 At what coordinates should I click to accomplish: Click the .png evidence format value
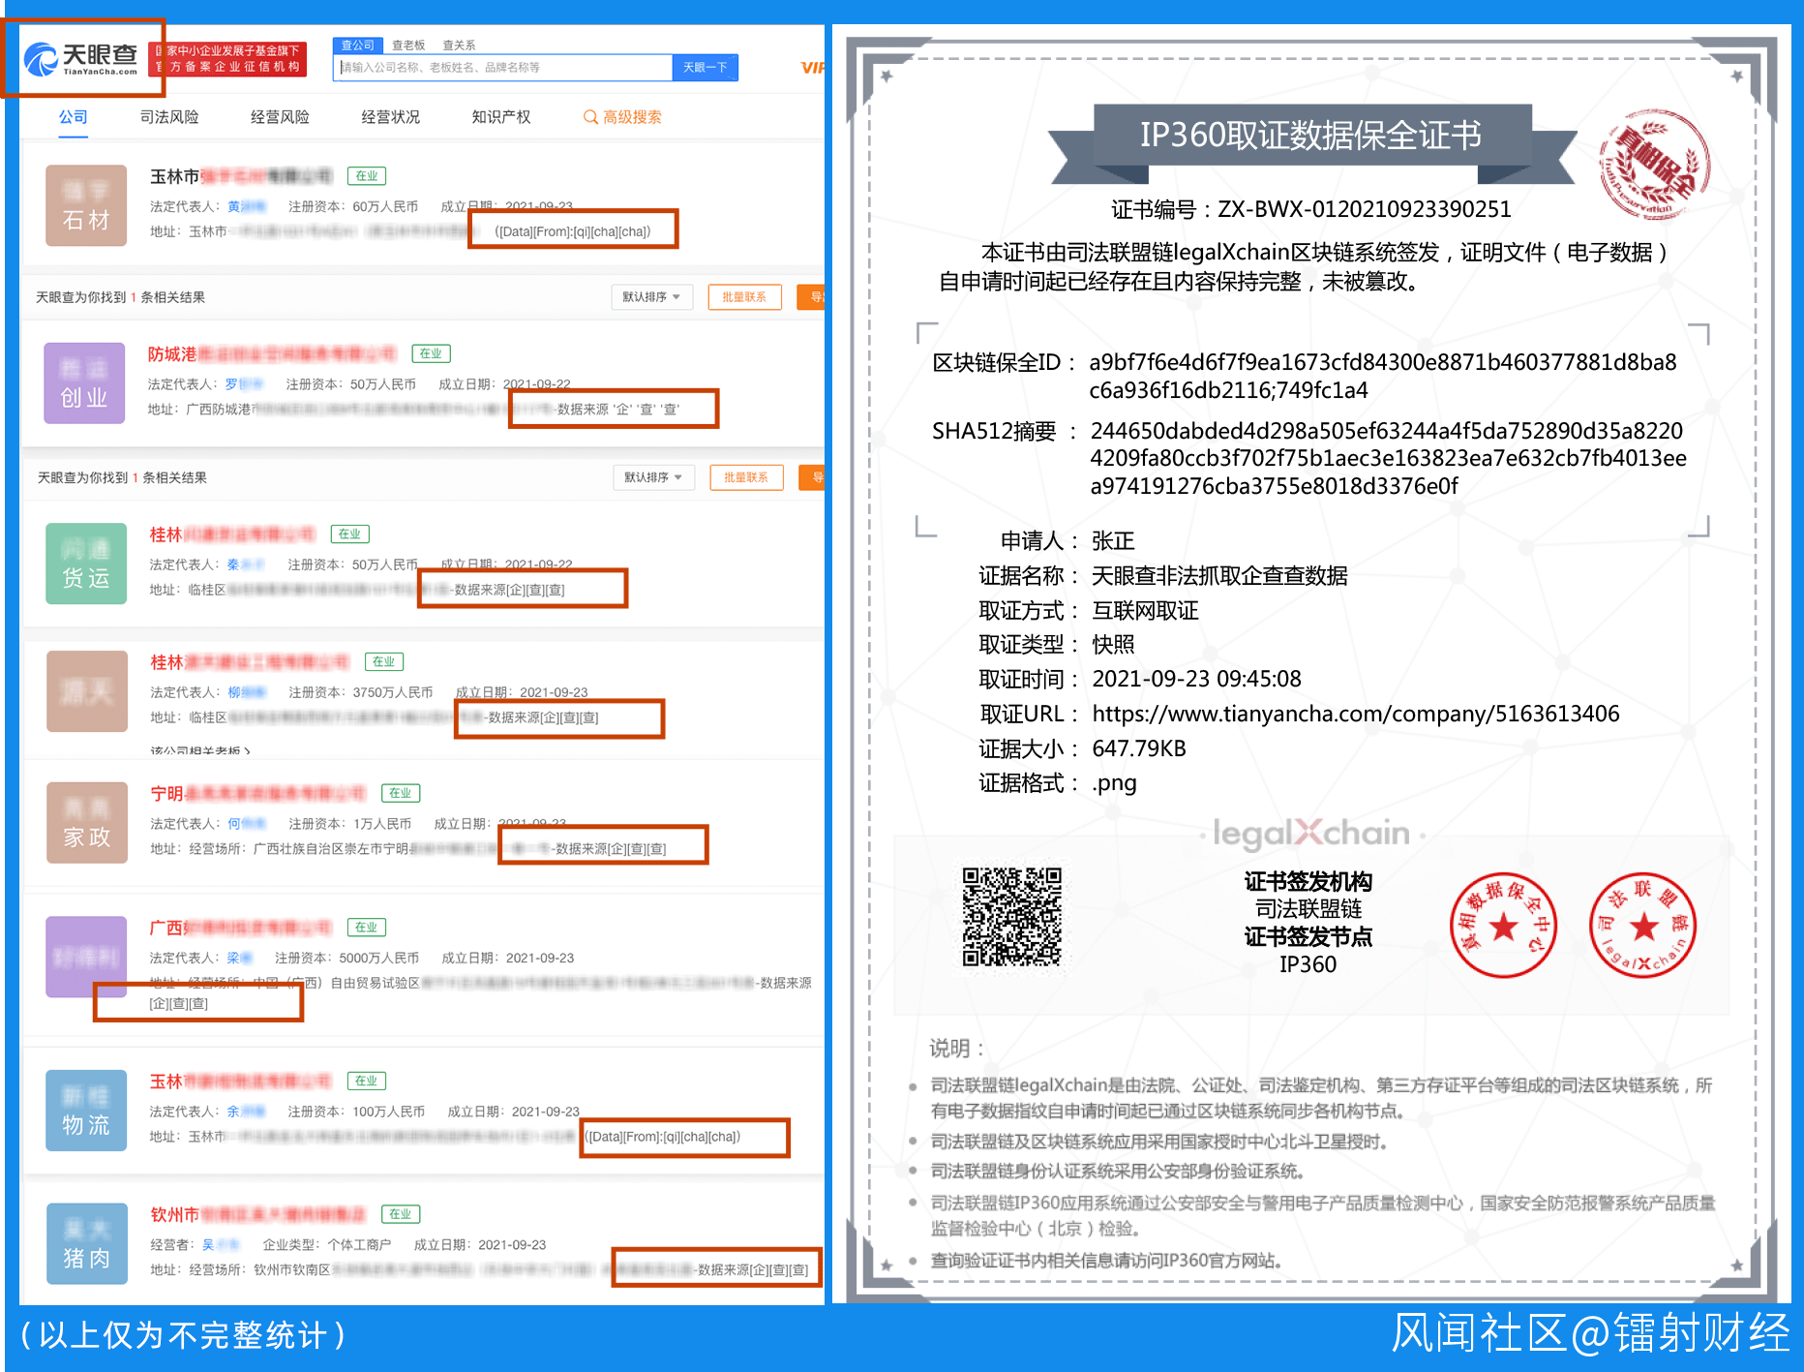[1114, 783]
